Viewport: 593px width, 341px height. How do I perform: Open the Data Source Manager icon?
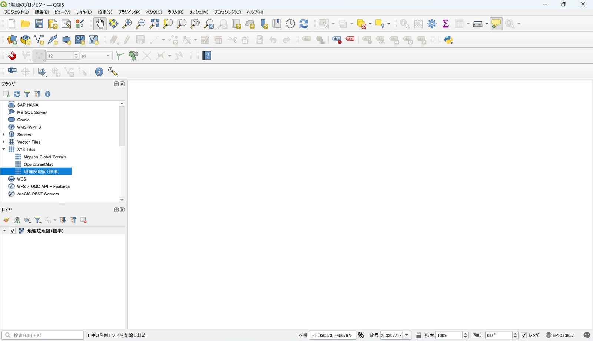pyautogui.click(x=12, y=40)
